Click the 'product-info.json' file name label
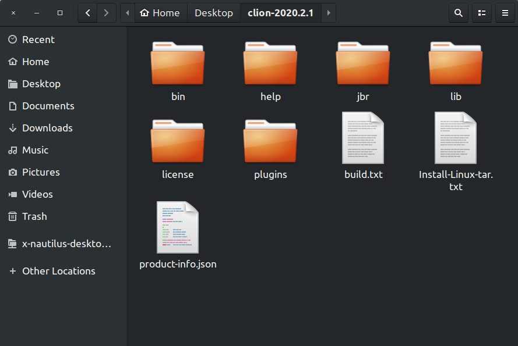 [x=178, y=264]
